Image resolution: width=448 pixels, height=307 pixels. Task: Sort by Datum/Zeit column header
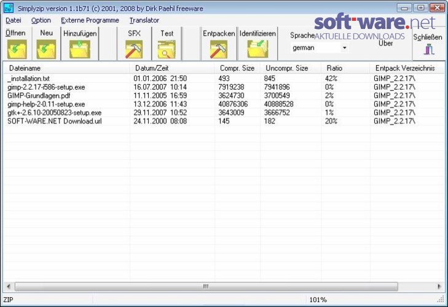[172, 68]
